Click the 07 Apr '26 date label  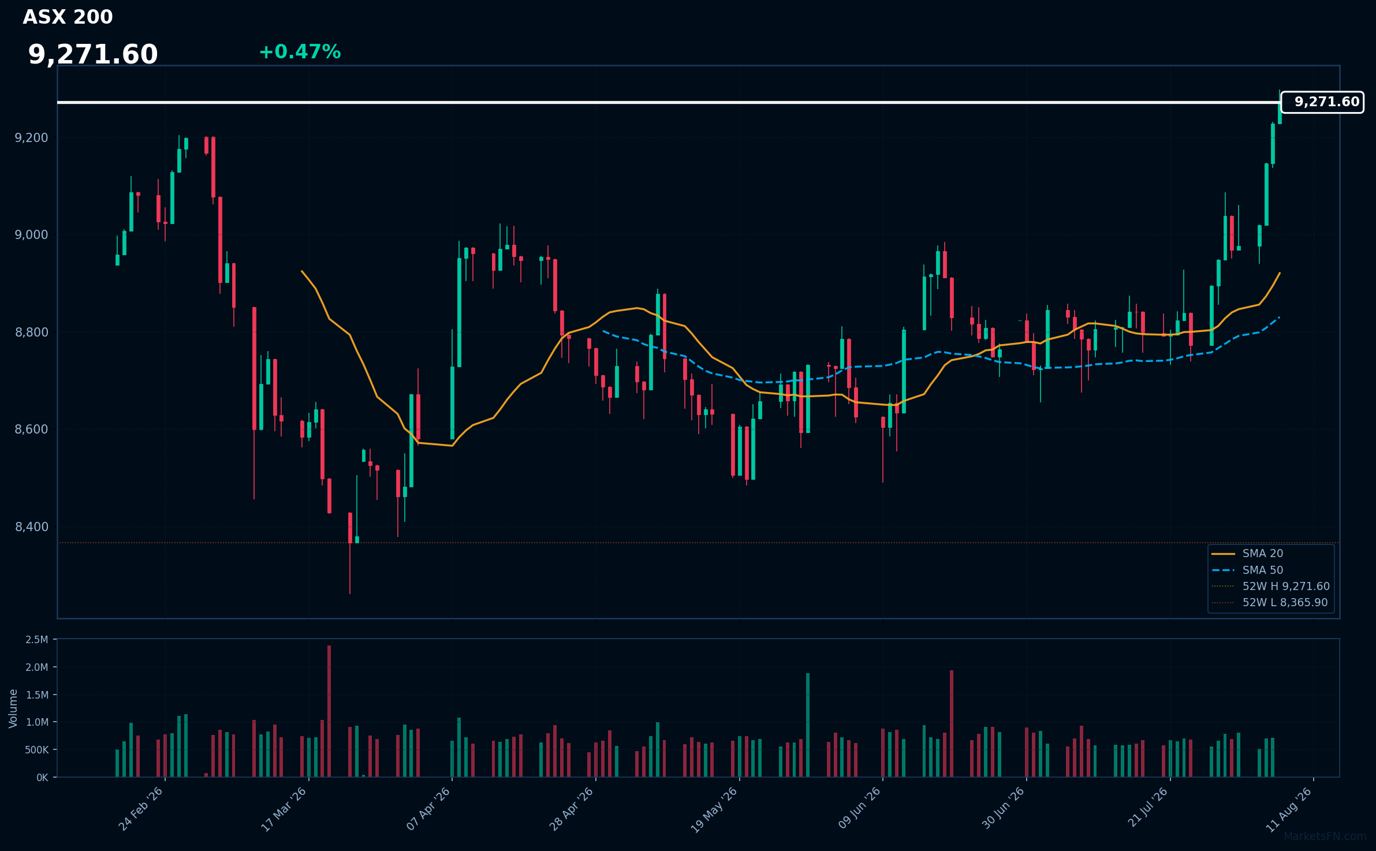click(428, 809)
